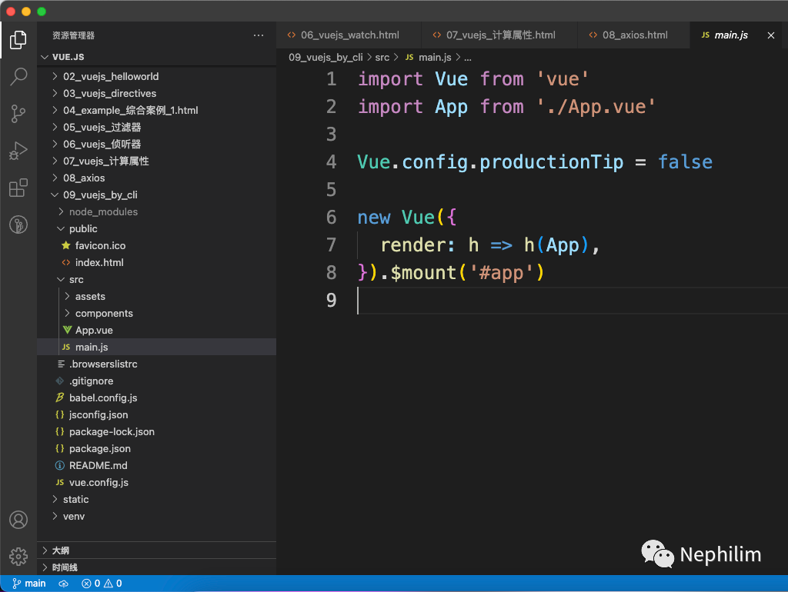
Task: Expand the 07_vuejs_计算属性 folder
Action: [x=156, y=161]
